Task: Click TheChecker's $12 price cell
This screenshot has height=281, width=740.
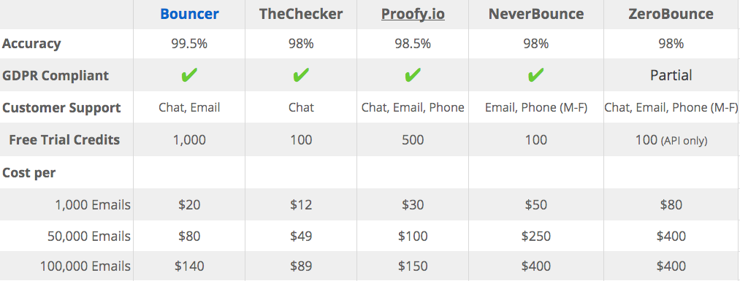Action: tap(301, 204)
